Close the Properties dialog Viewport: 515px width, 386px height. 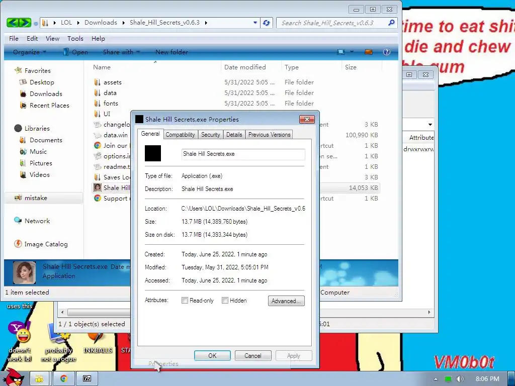(307, 119)
